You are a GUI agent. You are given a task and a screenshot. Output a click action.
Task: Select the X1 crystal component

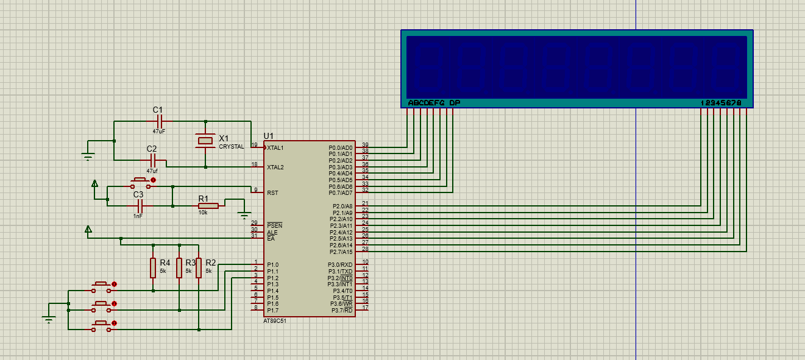pos(204,141)
